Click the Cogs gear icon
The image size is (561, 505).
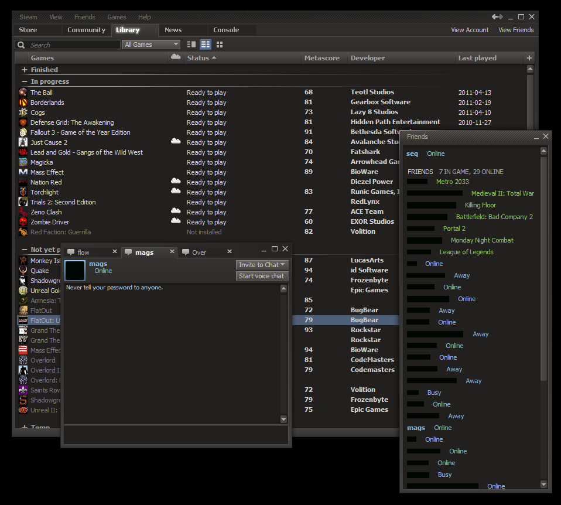[x=23, y=112]
